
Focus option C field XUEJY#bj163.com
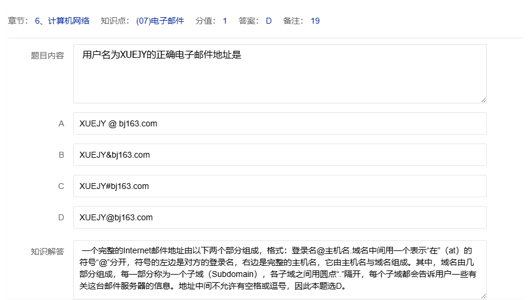coord(279,186)
